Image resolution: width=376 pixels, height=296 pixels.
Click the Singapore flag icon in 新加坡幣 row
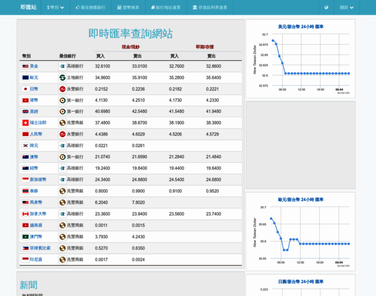pyautogui.click(x=25, y=179)
